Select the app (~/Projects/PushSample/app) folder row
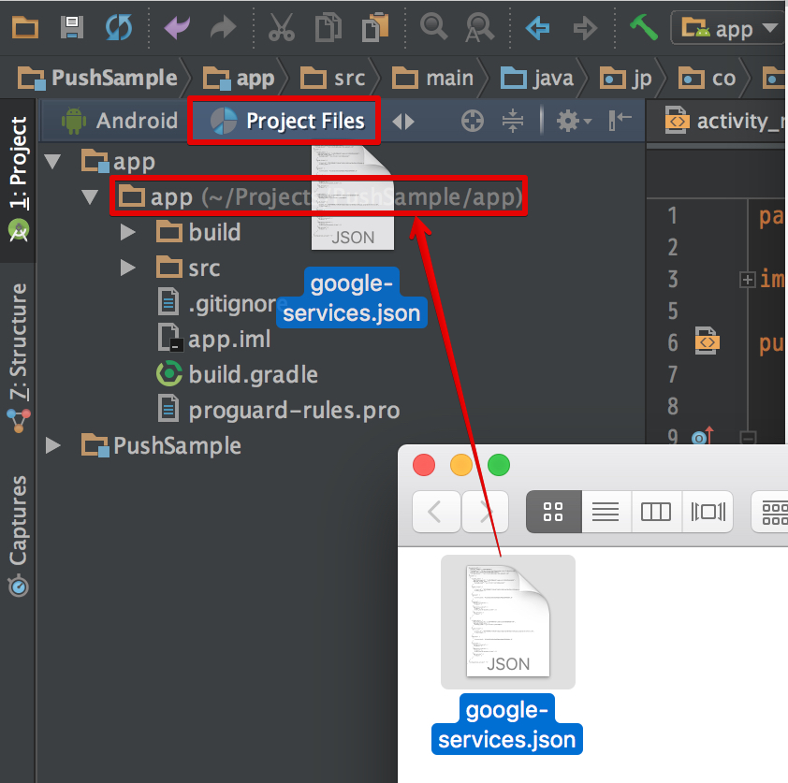 click(320, 196)
